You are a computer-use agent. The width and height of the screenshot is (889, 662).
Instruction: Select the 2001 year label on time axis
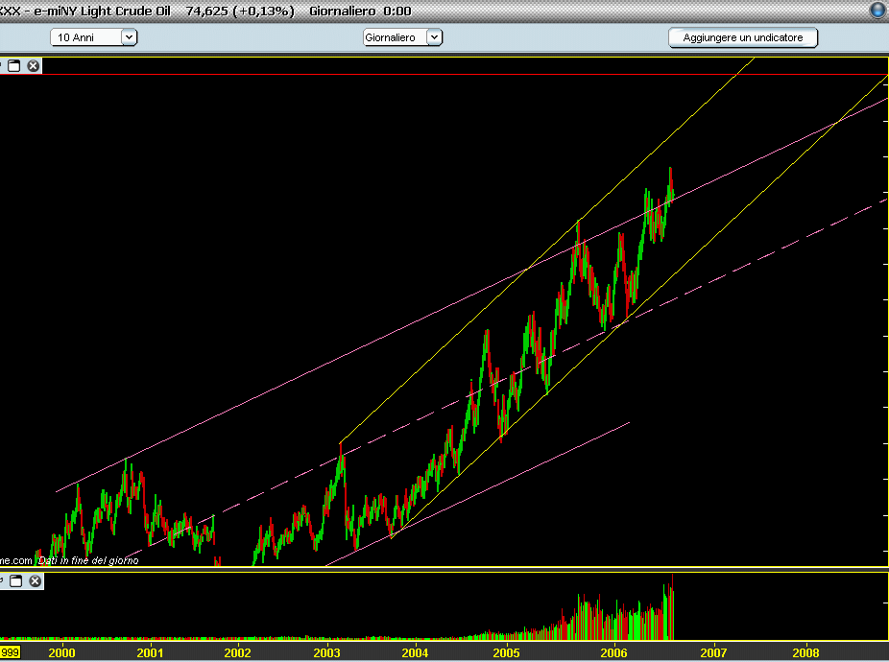[x=150, y=653]
